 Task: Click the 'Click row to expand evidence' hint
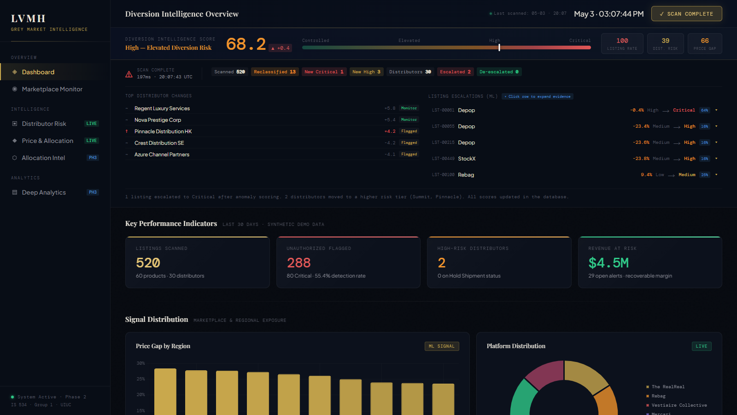pyautogui.click(x=538, y=96)
